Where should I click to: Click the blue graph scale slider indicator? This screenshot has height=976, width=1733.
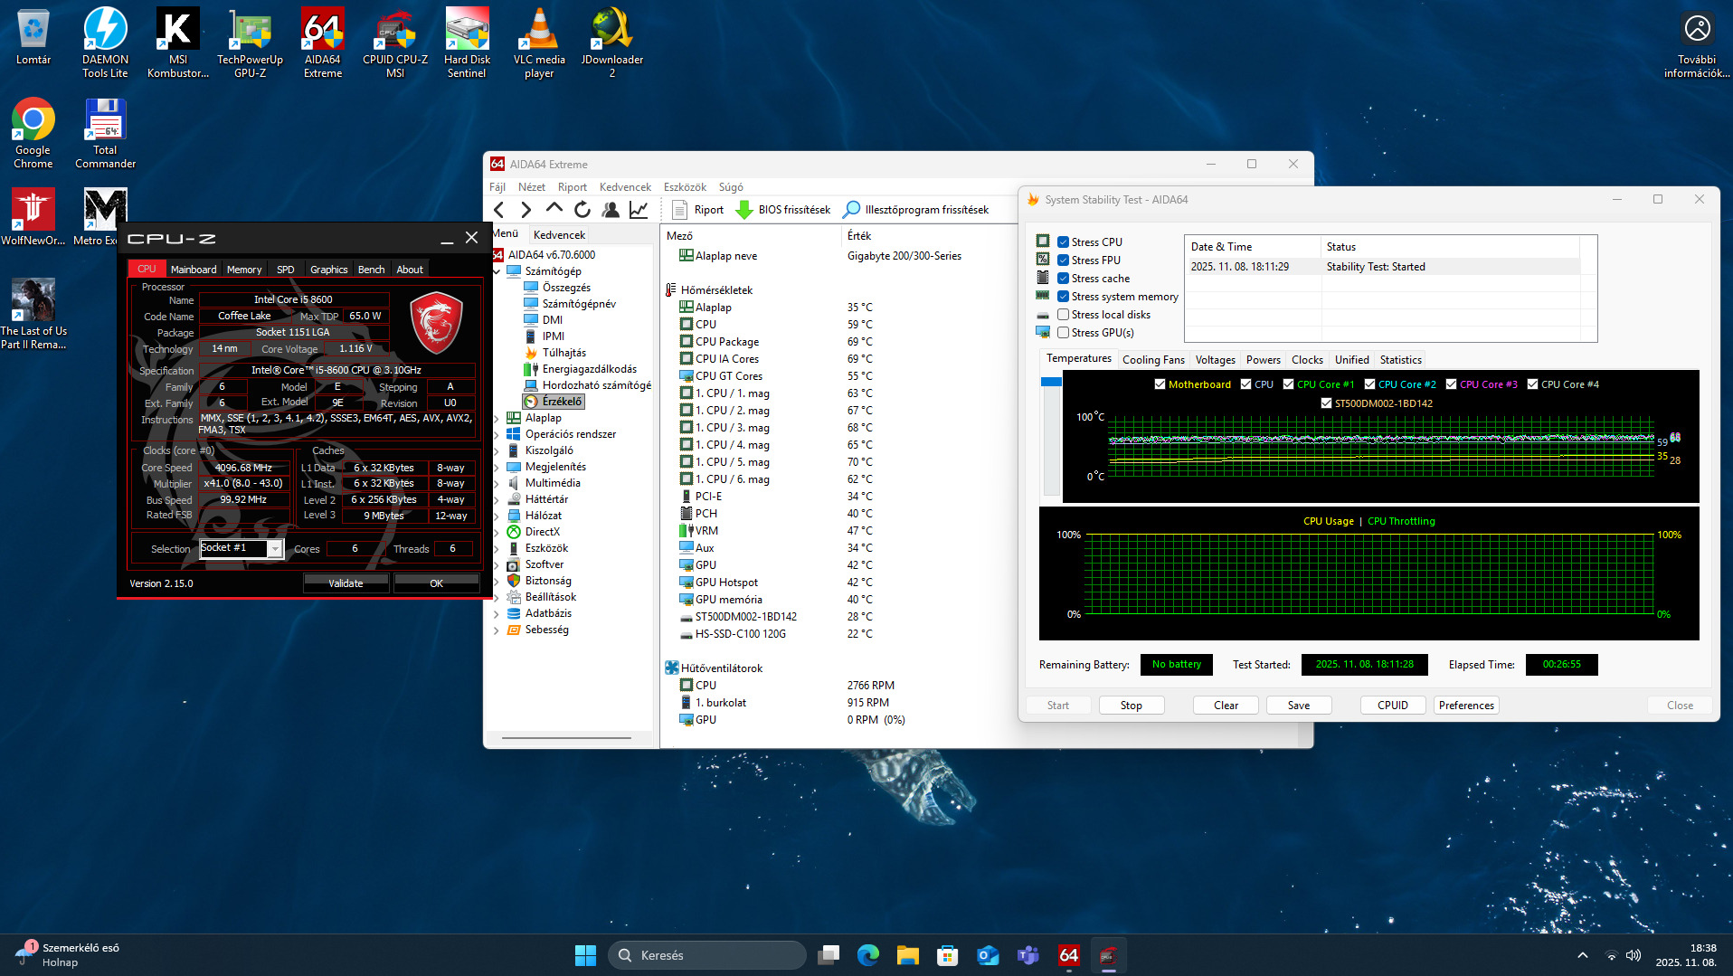pos(1050,383)
